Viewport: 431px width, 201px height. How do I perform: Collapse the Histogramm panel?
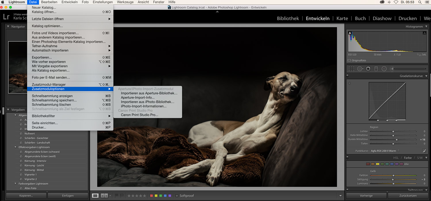point(426,26)
